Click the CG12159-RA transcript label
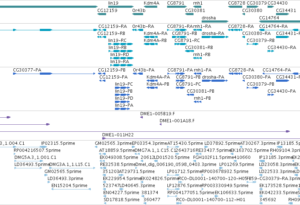Image resolution: width=300 pixels, height=205 pixels. [x=113, y=26]
